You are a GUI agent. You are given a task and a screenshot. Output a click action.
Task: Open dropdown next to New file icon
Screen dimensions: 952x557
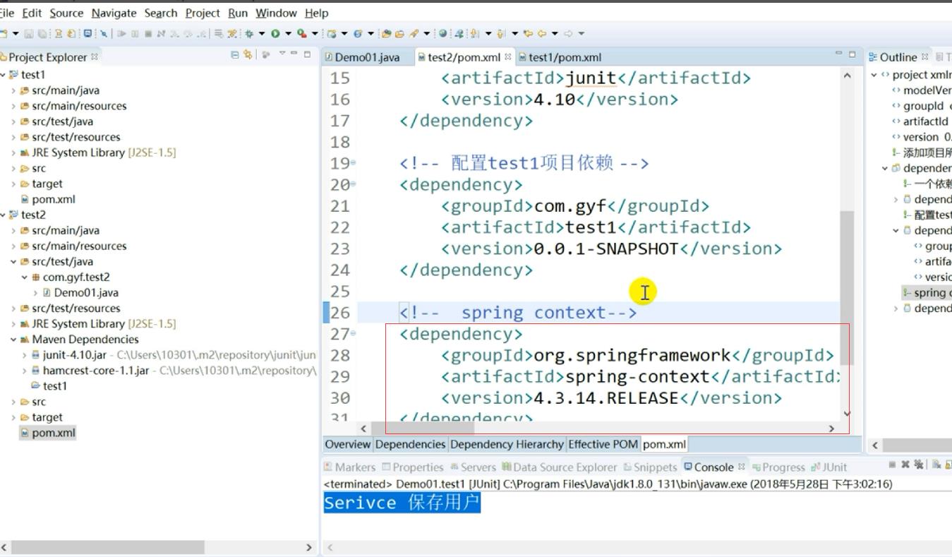[x=16, y=33]
